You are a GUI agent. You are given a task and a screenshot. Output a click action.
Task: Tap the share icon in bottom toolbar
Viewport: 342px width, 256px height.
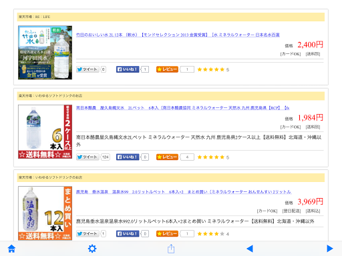[171, 249]
